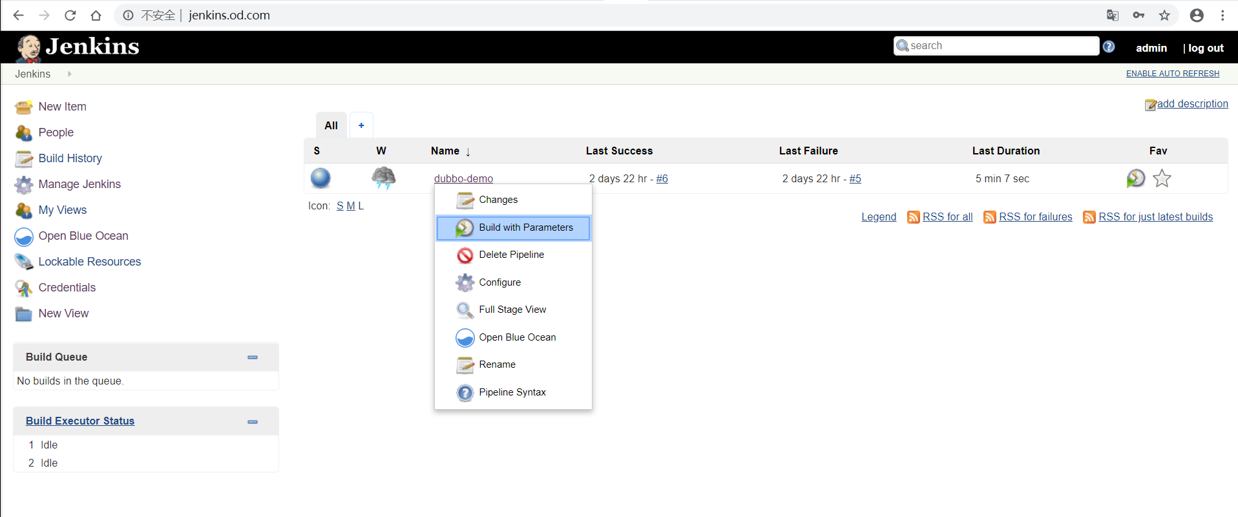The width and height of the screenshot is (1238, 517).
Task: Click the Lockable Resources icon
Action: pyautogui.click(x=24, y=262)
